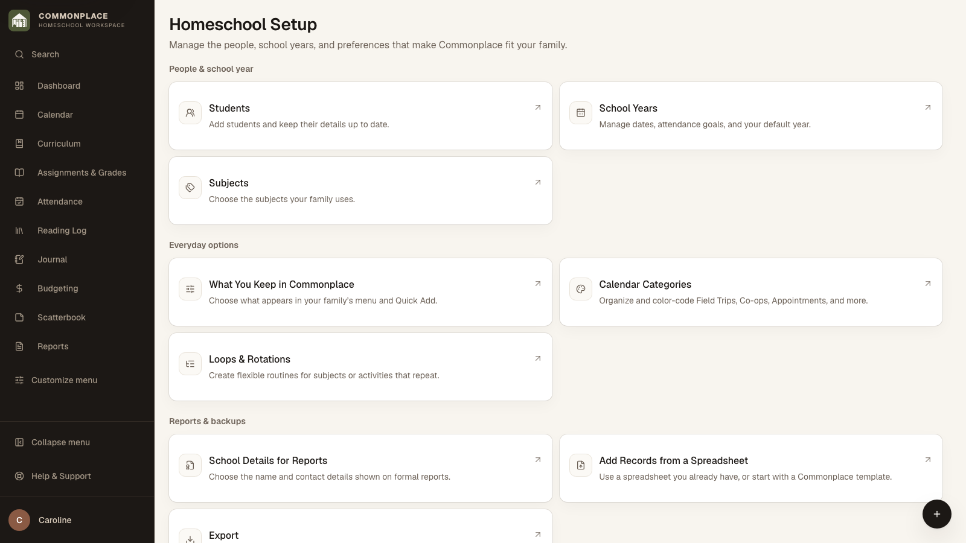Open Search in the sidebar
The height and width of the screenshot is (543, 966).
pos(77,54)
